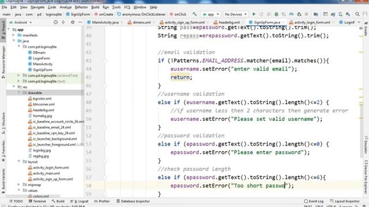Open the Structure sidebar tab
The image size is (369, 207).
tap(3, 123)
